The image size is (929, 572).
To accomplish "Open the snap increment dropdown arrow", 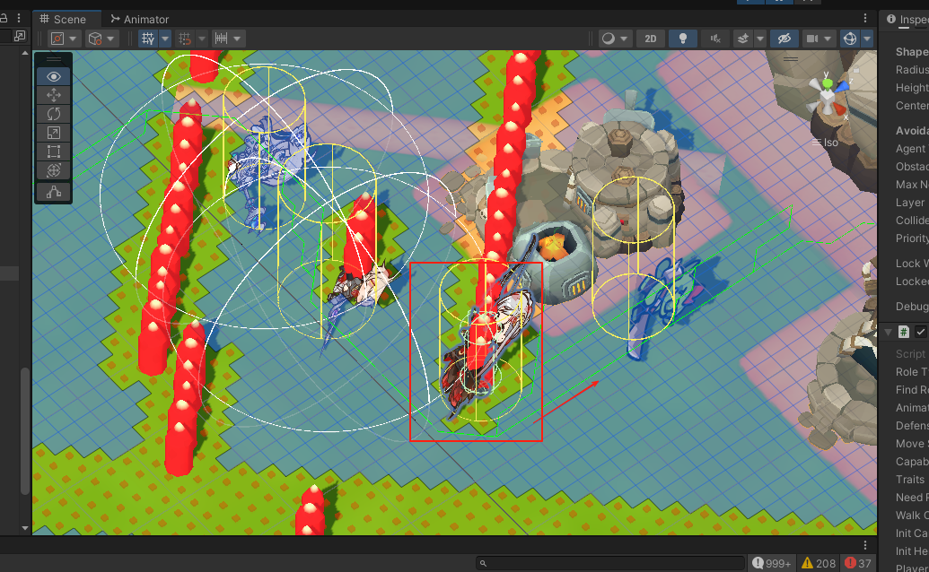I will [x=237, y=39].
